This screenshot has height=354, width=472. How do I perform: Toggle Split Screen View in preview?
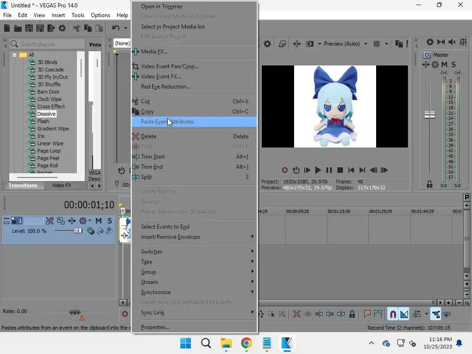click(309, 44)
